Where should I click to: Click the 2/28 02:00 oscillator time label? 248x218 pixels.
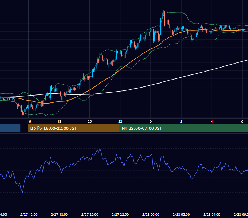(x=181, y=214)
